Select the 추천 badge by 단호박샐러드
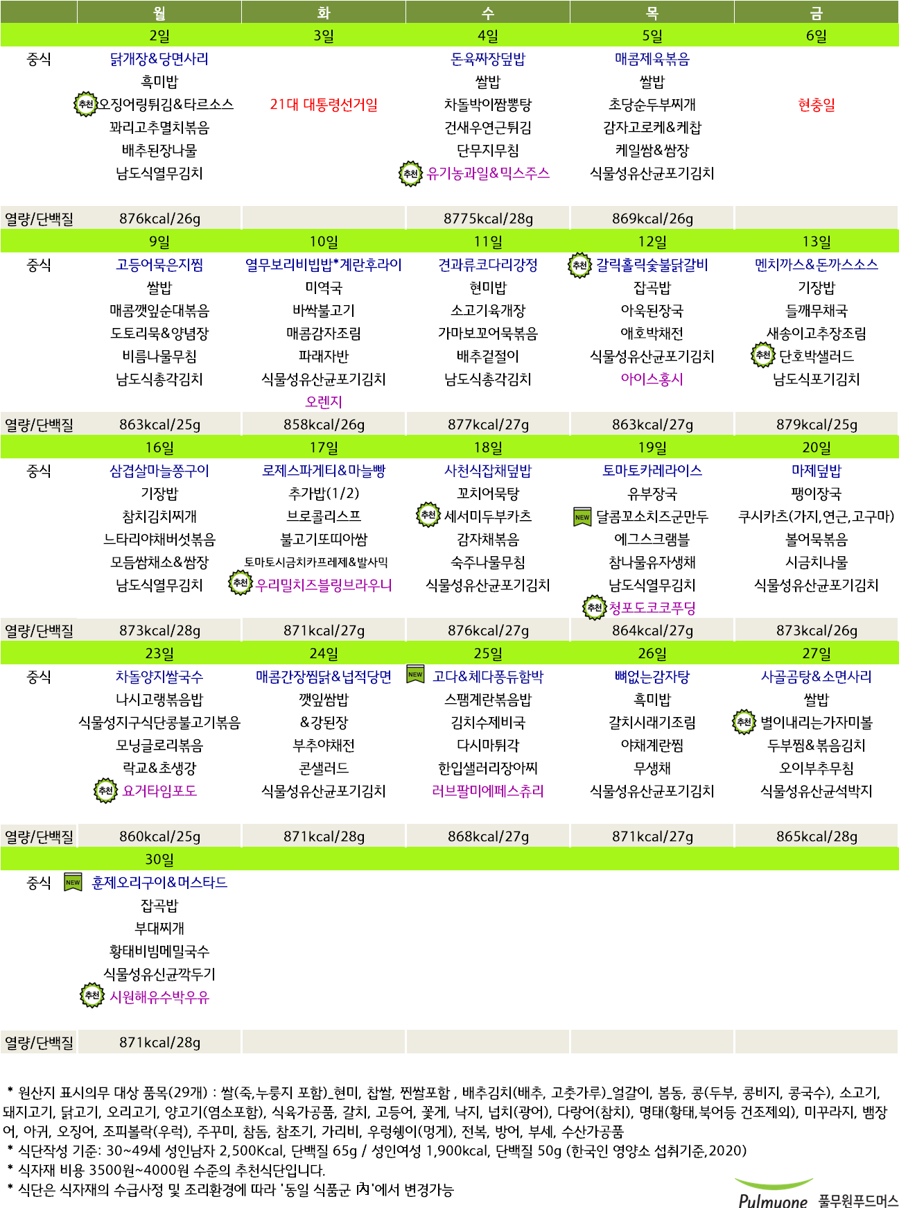This screenshot has height=1208, width=899. pyautogui.click(x=763, y=356)
